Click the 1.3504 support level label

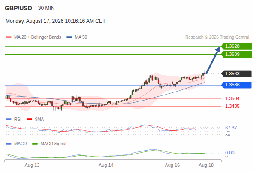pyautogui.click(x=232, y=98)
